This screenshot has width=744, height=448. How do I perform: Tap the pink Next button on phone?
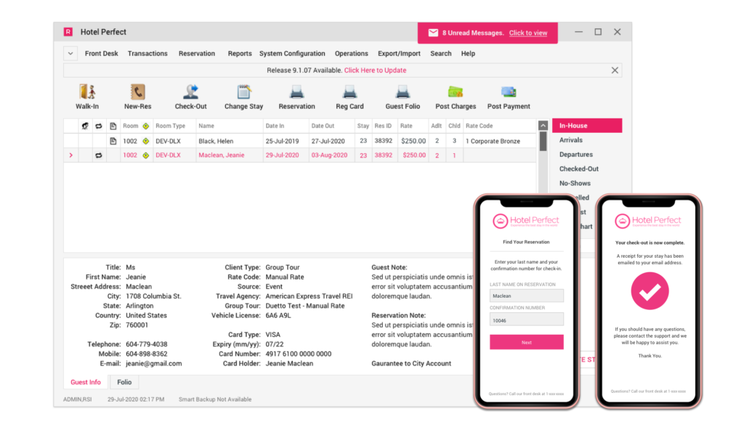(527, 342)
